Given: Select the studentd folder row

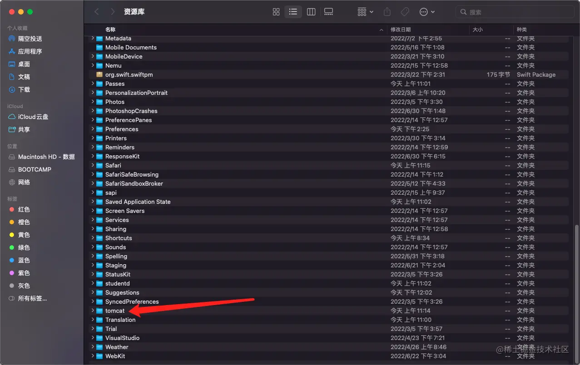Looking at the screenshot, I should [329, 283].
